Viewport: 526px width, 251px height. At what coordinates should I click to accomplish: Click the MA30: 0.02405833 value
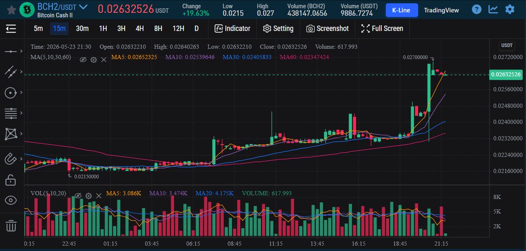click(x=247, y=57)
